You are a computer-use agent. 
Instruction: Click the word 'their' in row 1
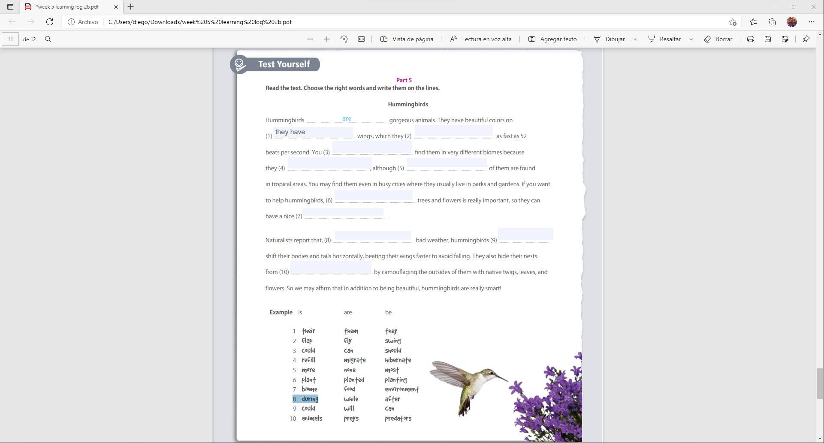point(308,331)
